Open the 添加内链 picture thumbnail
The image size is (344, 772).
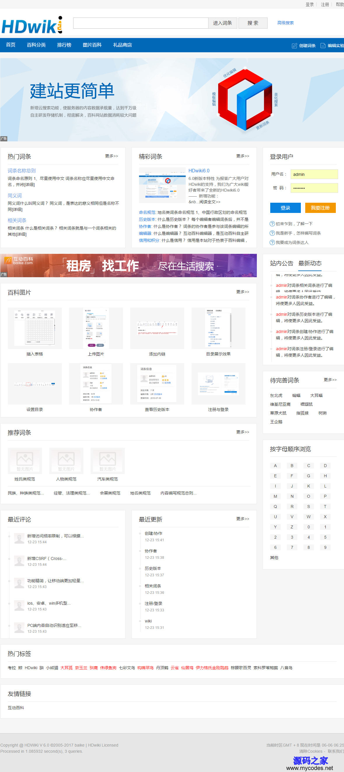point(157,328)
